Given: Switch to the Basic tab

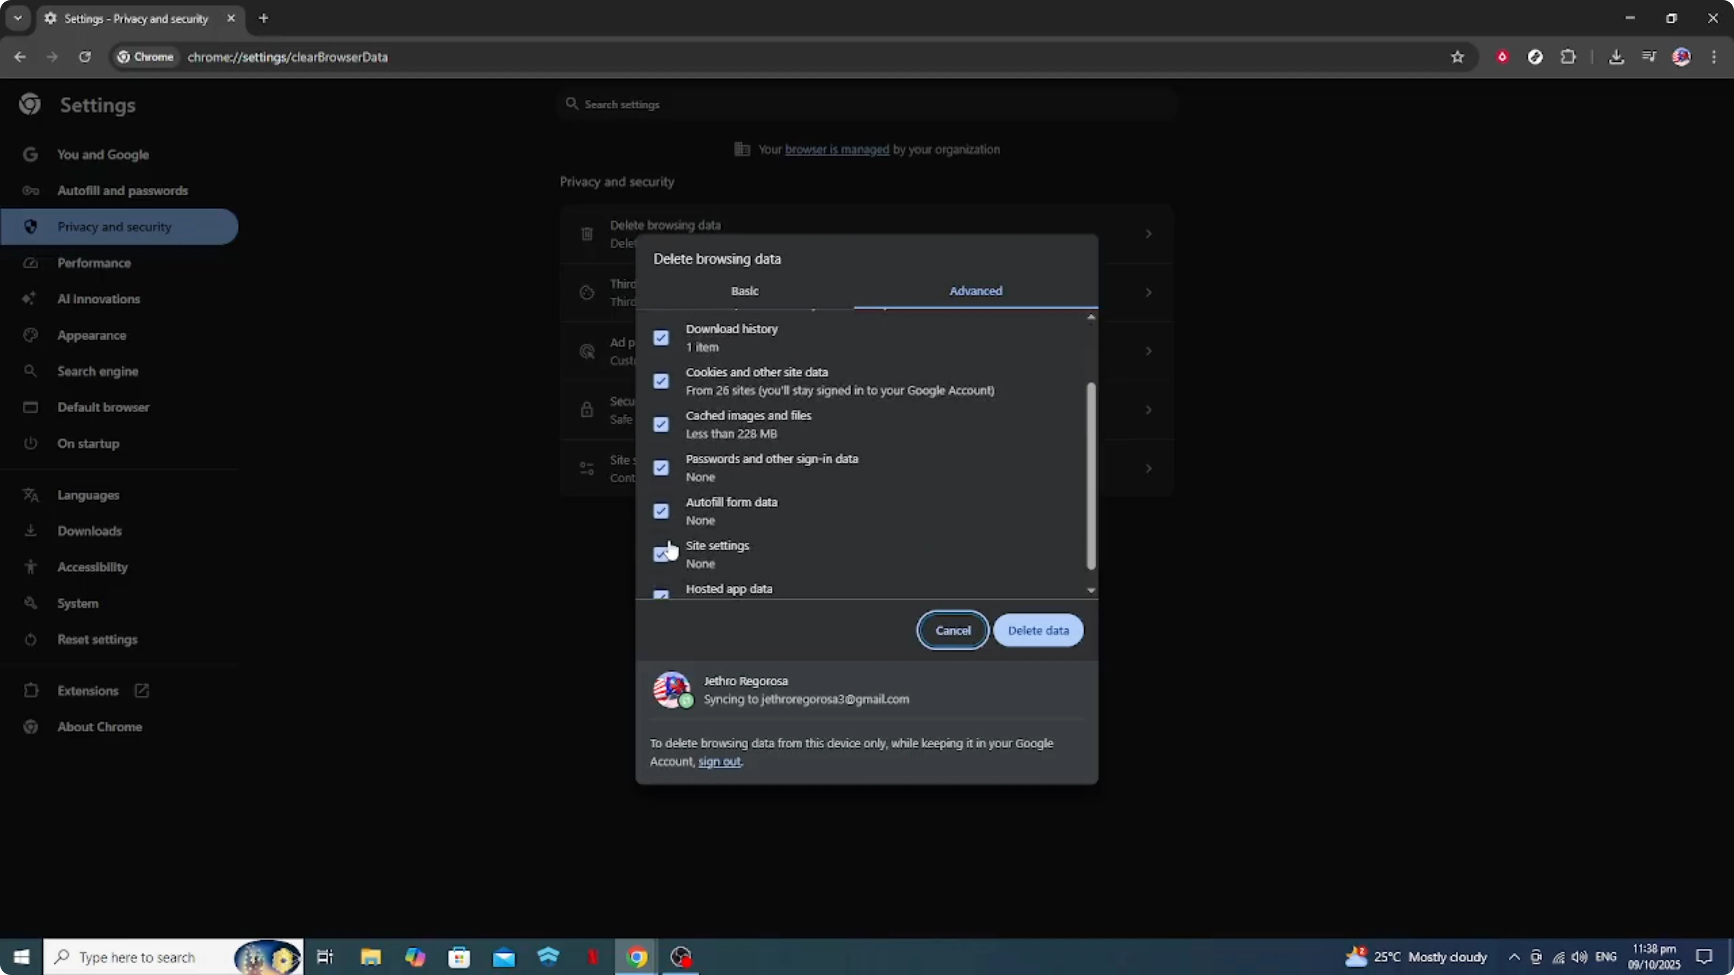Looking at the screenshot, I should coord(744,291).
